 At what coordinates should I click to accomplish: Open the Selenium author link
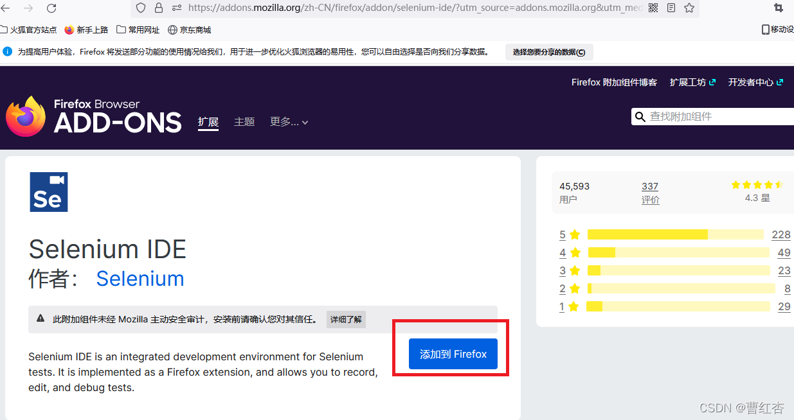140,278
